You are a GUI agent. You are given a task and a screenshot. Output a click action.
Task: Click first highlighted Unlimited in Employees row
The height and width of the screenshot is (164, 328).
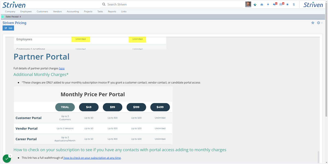coord(81,39)
